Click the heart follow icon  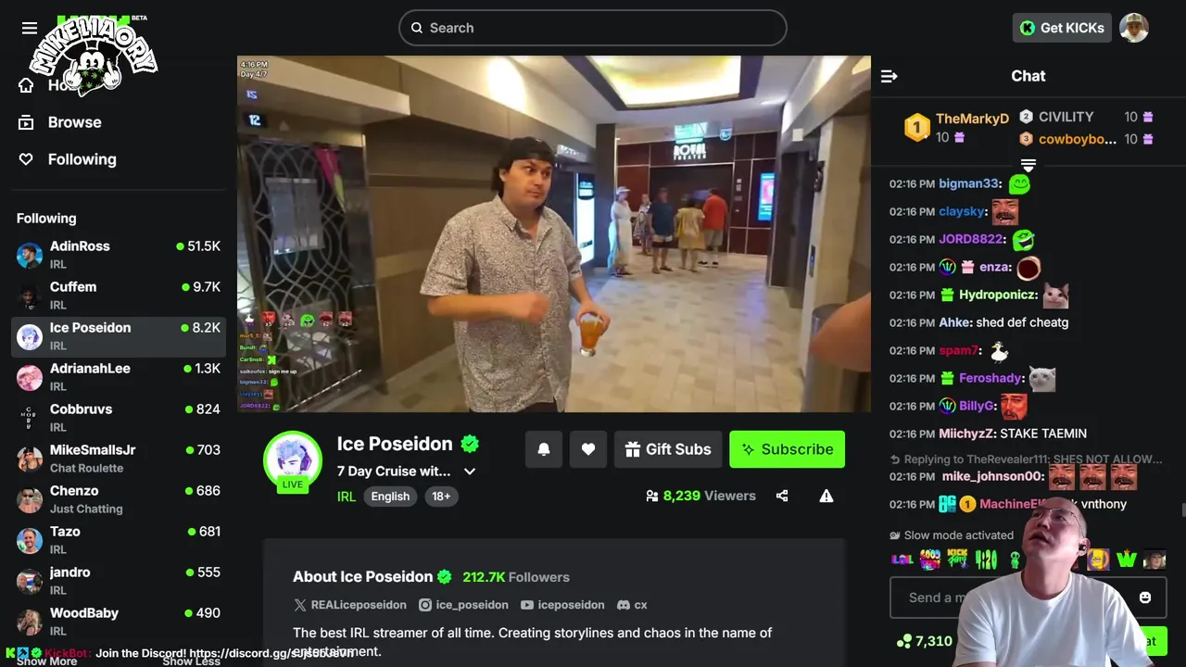[588, 449]
